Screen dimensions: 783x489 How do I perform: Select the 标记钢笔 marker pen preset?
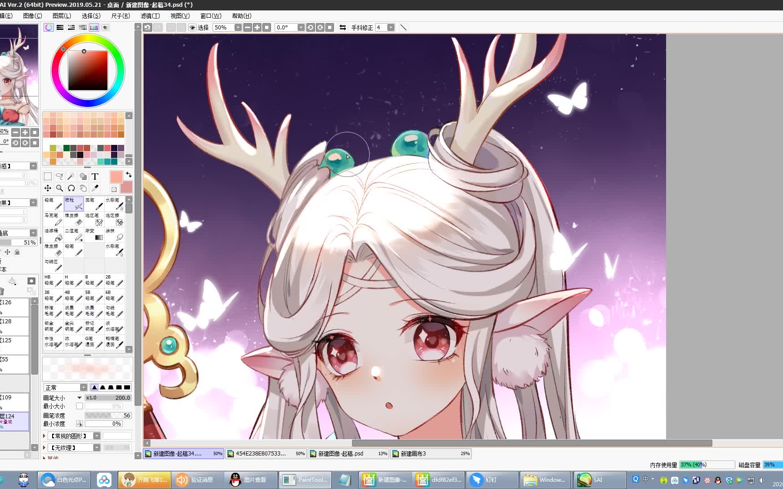tap(94, 327)
